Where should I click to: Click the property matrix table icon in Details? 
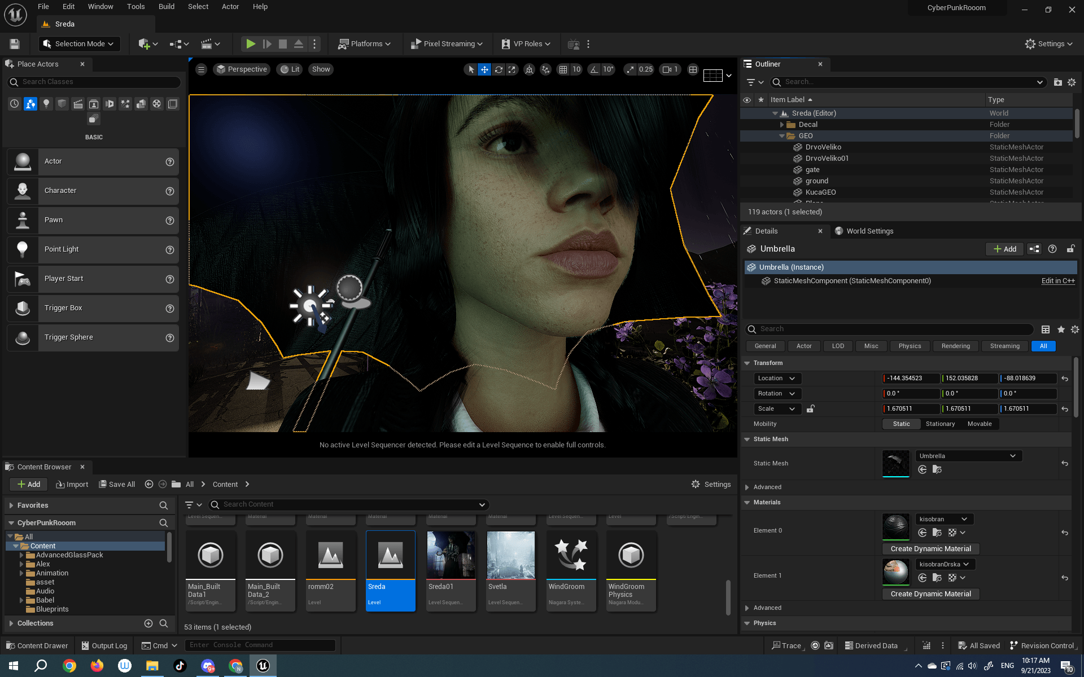click(1046, 329)
